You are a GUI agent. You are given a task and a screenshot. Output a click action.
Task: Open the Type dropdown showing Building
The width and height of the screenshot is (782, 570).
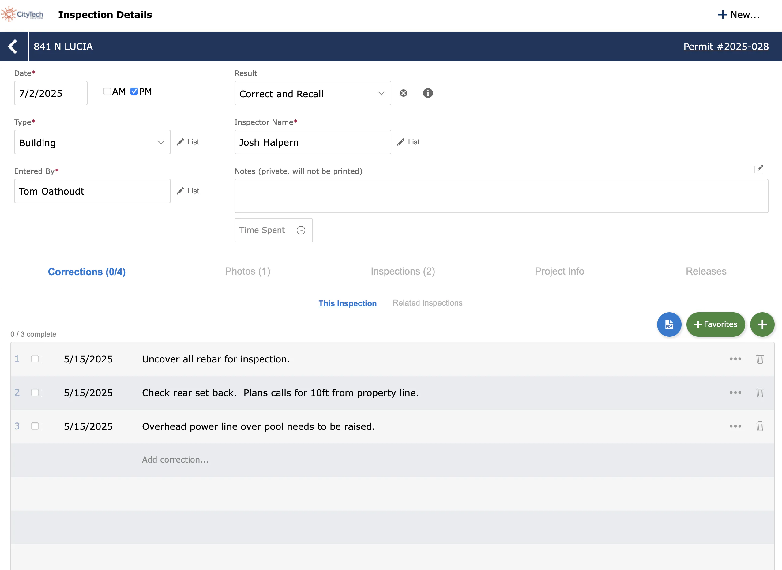pos(92,142)
